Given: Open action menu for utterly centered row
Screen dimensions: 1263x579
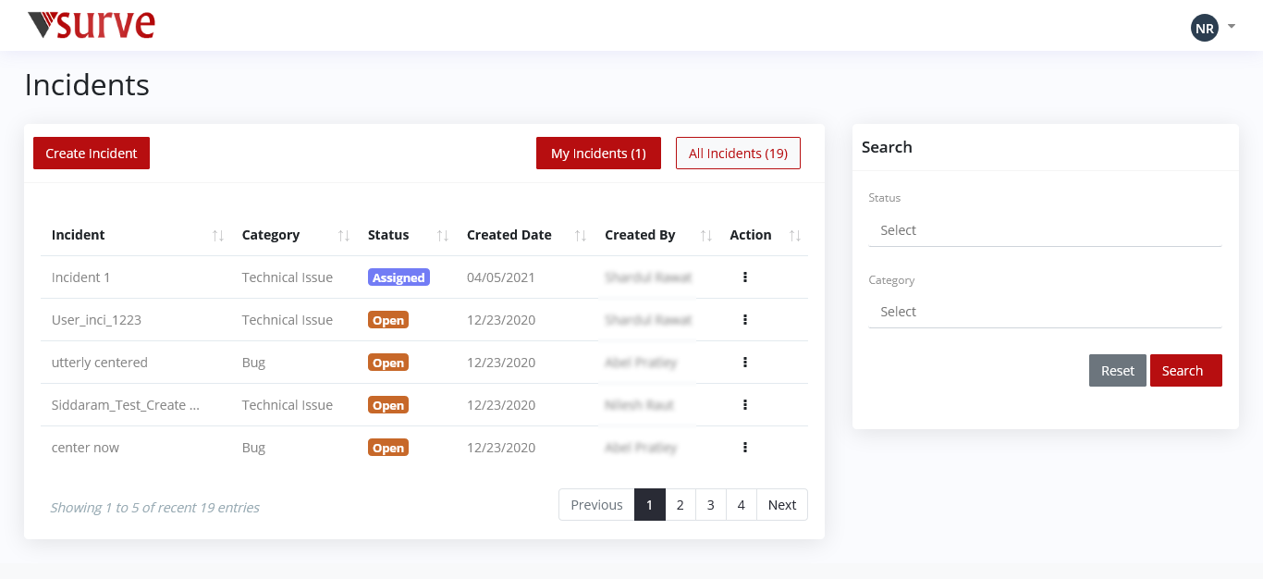Looking at the screenshot, I should pos(744,363).
